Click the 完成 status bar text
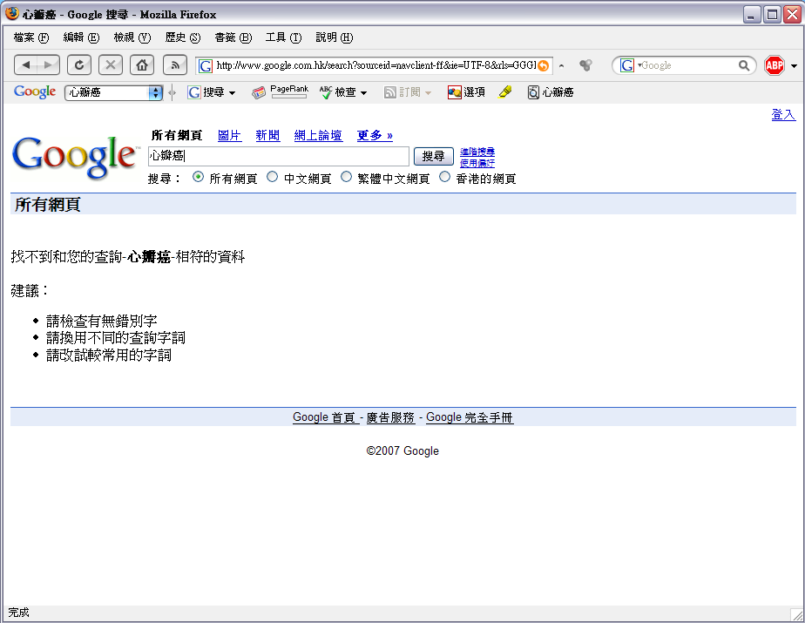This screenshot has height=623, width=805. 18,613
